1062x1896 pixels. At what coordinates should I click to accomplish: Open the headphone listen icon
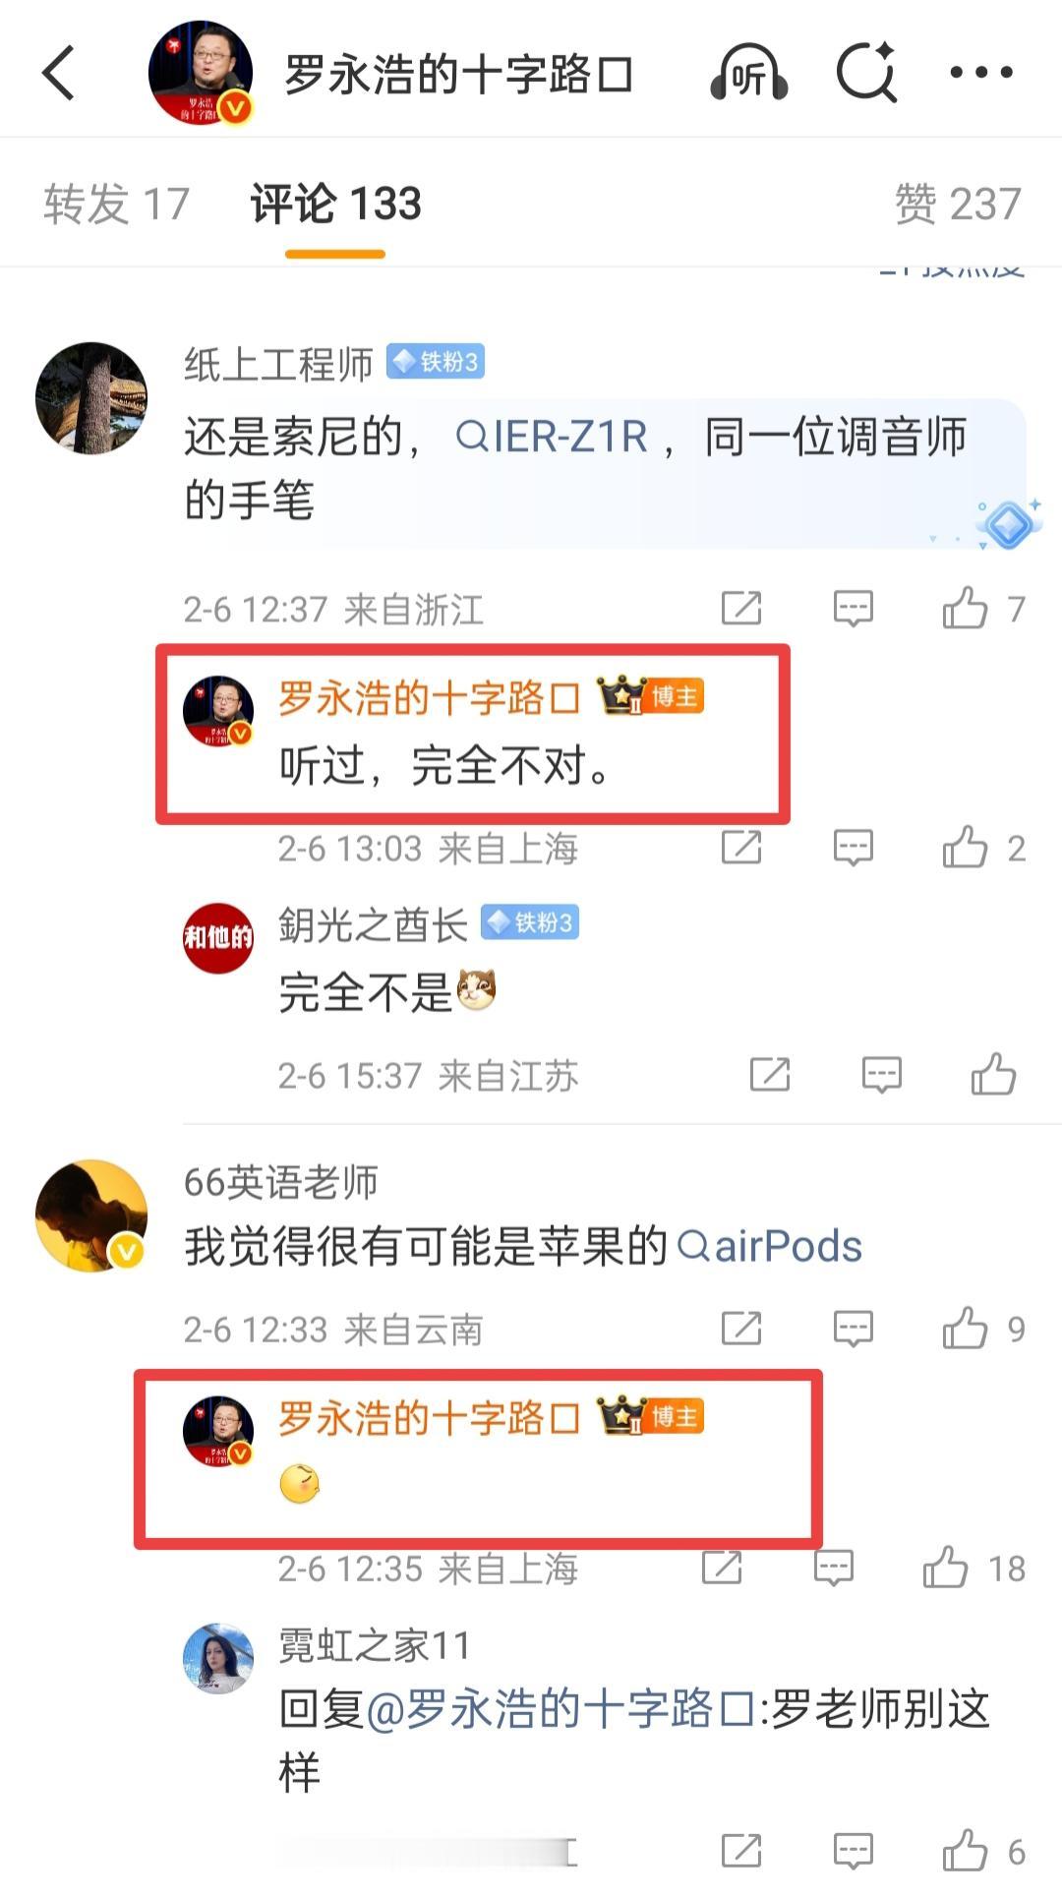(748, 73)
